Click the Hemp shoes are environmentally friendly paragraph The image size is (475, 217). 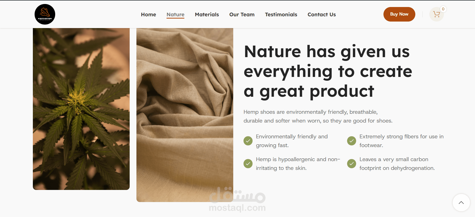pyautogui.click(x=318, y=116)
